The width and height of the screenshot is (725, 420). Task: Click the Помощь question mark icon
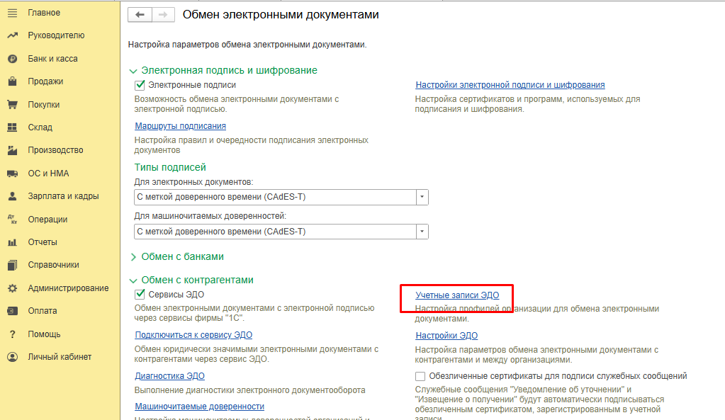[13, 334]
